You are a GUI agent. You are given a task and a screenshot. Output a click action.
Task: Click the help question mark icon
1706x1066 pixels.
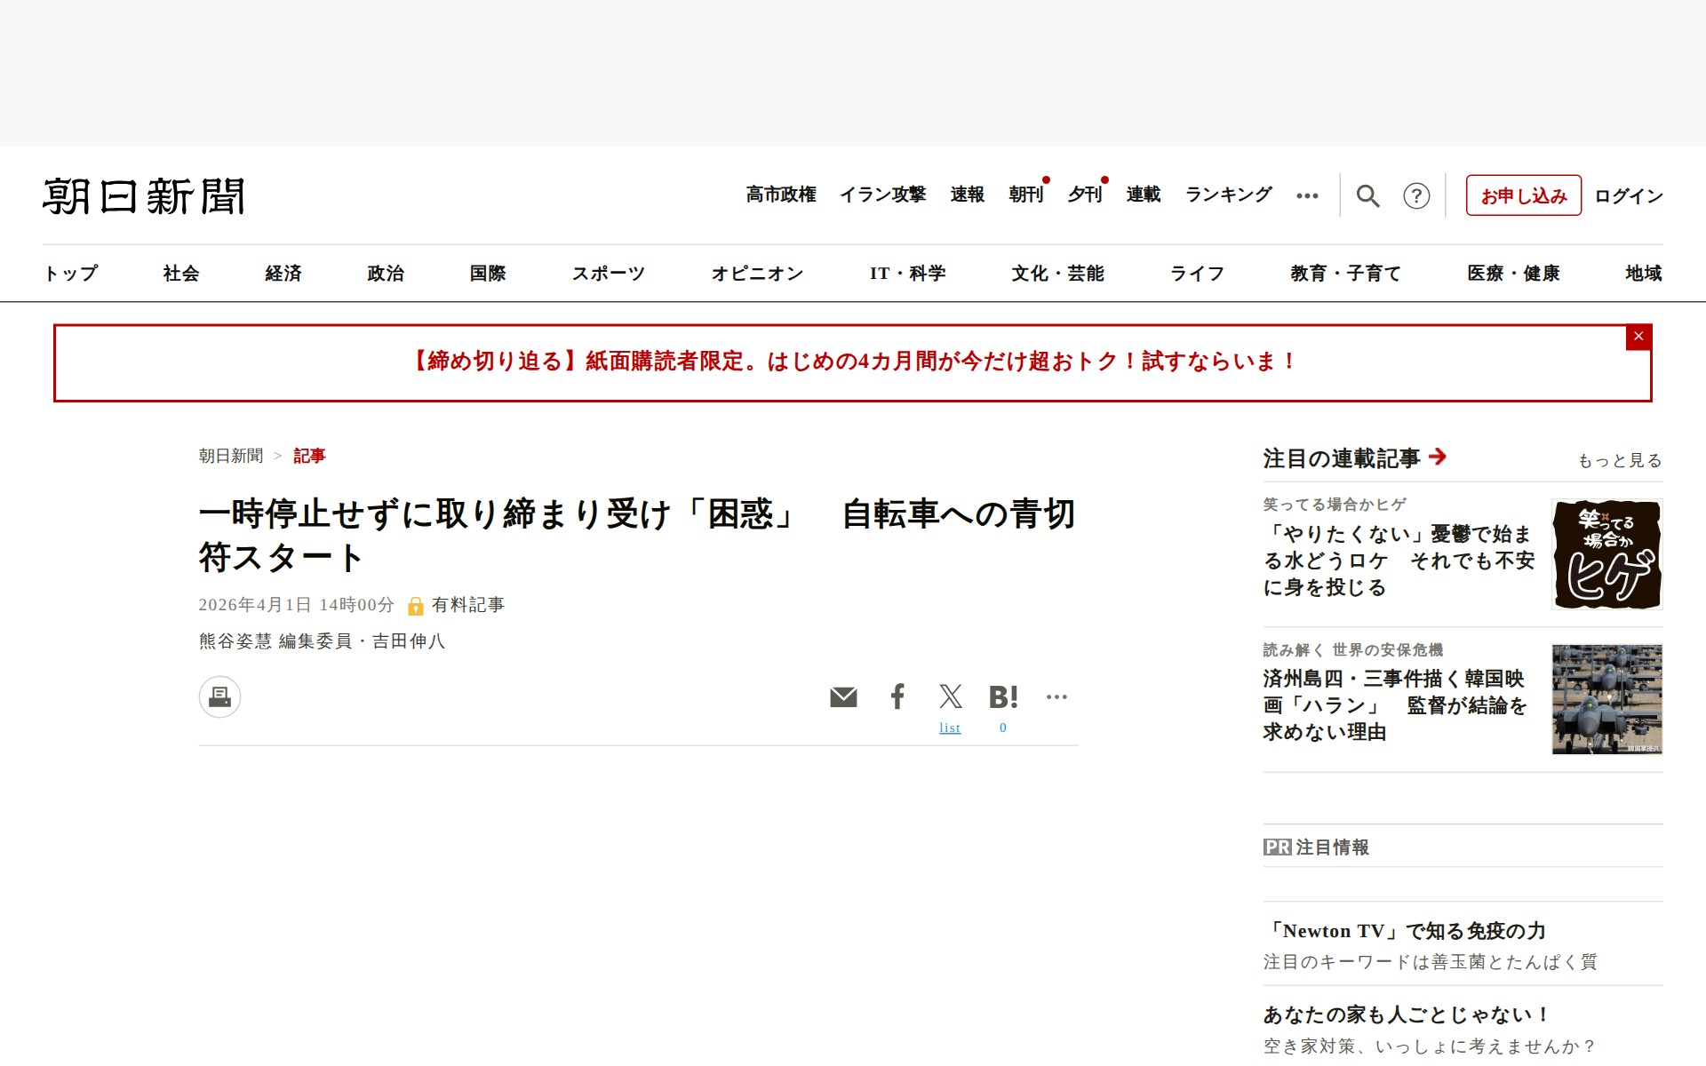click(x=1416, y=195)
